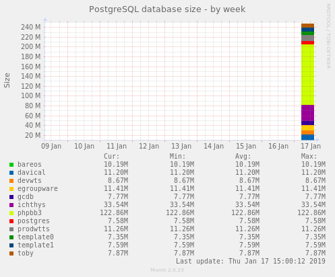Screen dimensions: 335x277
Task: Click the prodwtts gray segment in the bar
Action: click(307, 38)
